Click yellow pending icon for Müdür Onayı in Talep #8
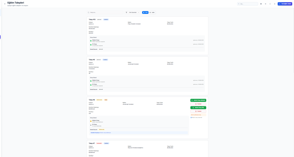Viewport: 294px width, 157px height. [x=91, y=121]
